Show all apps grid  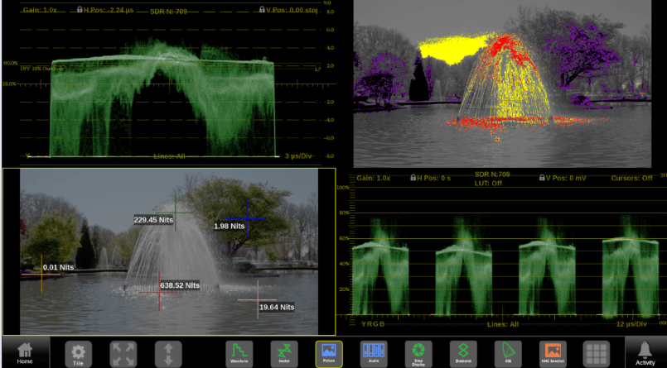596,352
